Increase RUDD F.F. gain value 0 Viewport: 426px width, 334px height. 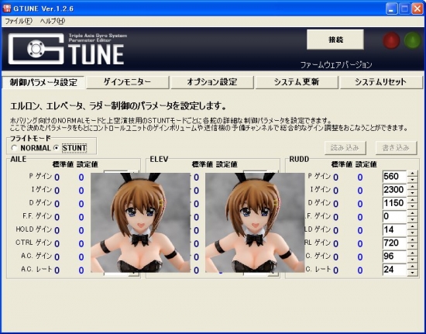pyautogui.click(x=412, y=213)
